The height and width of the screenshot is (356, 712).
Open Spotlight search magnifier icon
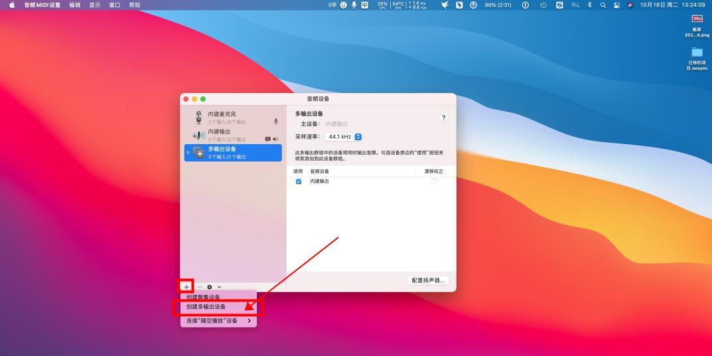(x=603, y=5)
